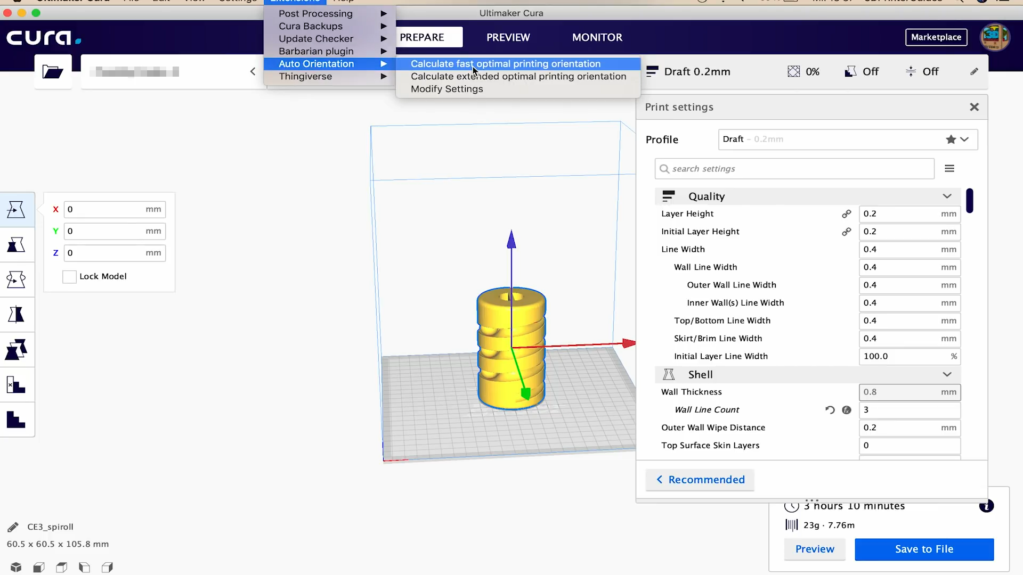
Task: Select the Mirror tool in left toolbar
Action: [x=16, y=315]
